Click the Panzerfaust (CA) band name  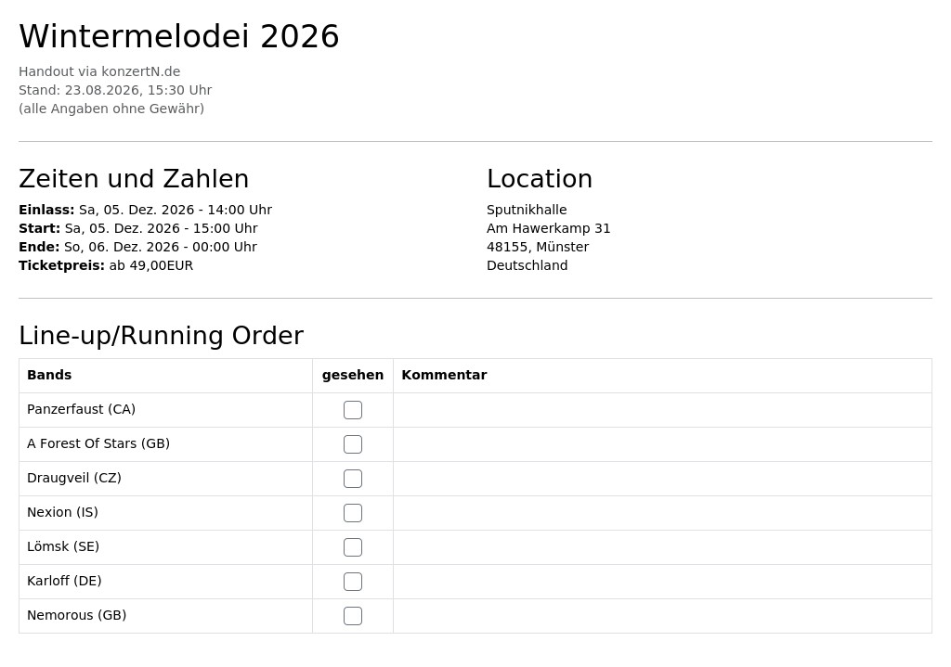pos(82,409)
